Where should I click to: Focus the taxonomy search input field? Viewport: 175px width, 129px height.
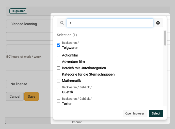click(x=110, y=23)
